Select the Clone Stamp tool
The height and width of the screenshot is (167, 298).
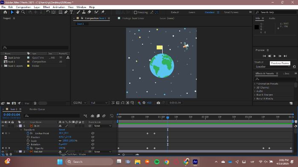pyautogui.click(x=83, y=12)
